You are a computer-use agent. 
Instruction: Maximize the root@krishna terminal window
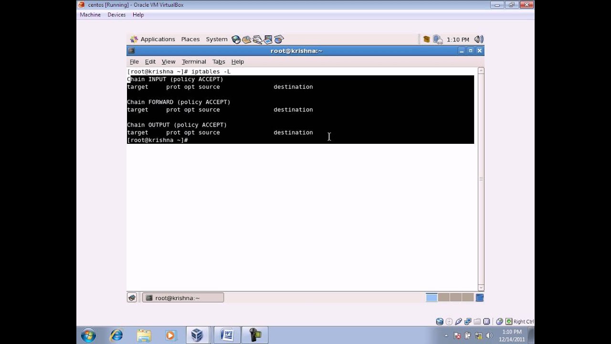click(471, 51)
